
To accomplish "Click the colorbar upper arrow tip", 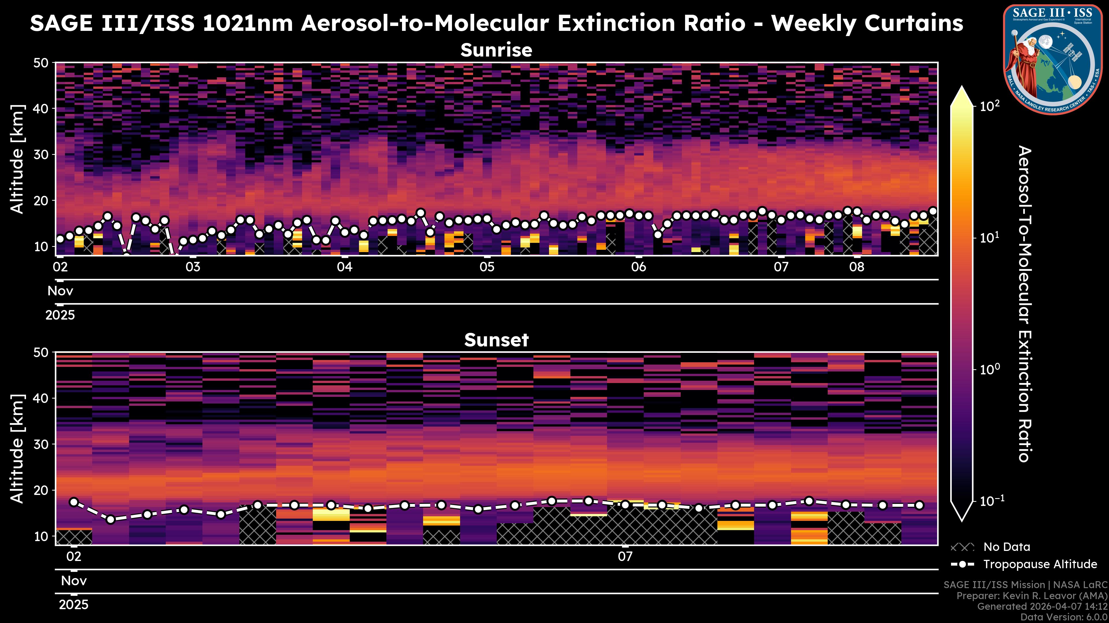I will (x=962, y=91).
